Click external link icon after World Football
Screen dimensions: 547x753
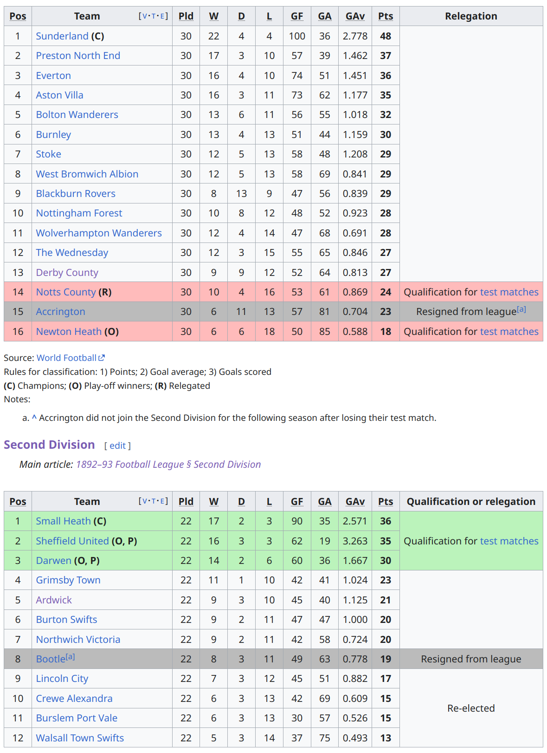(x=102, y=358)
